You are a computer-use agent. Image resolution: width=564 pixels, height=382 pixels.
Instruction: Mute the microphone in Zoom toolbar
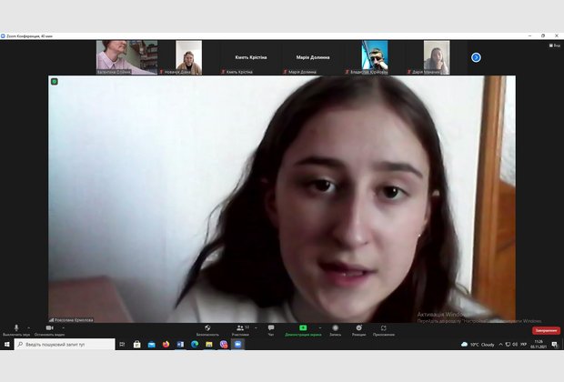click(15, 328)
